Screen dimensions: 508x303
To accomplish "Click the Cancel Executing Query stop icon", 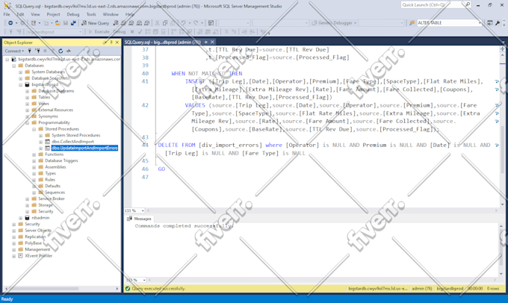I will [x=132, y=32].
